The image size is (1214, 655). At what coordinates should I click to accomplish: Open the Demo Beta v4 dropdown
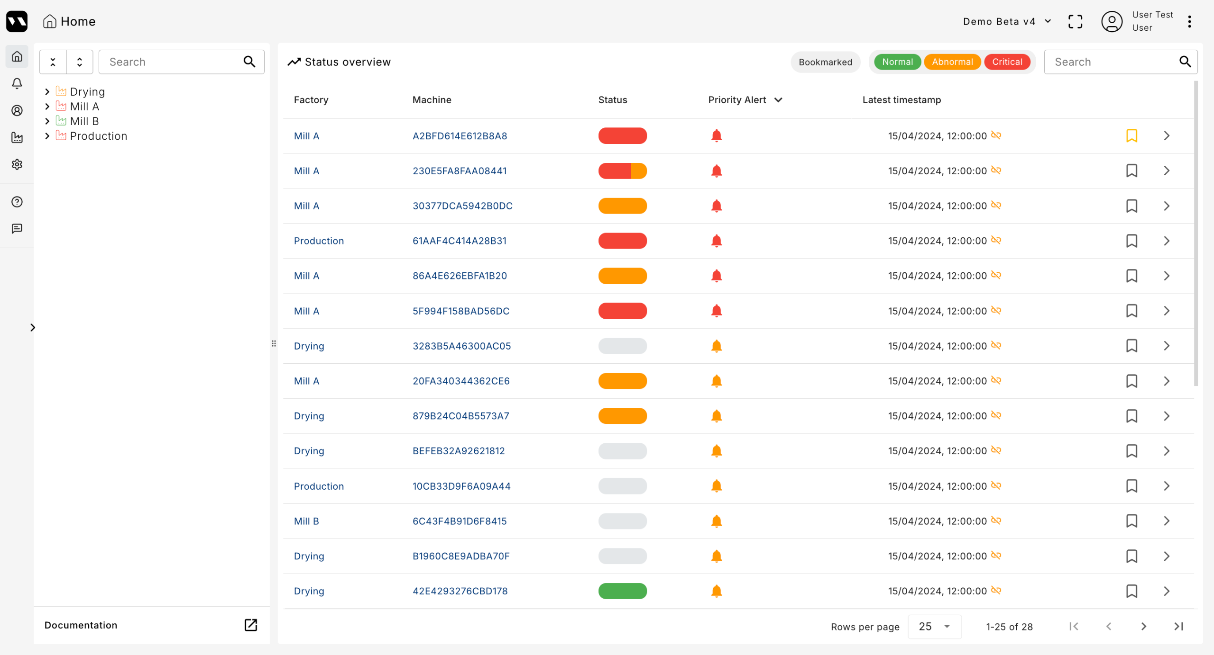tap(1007, 21)
